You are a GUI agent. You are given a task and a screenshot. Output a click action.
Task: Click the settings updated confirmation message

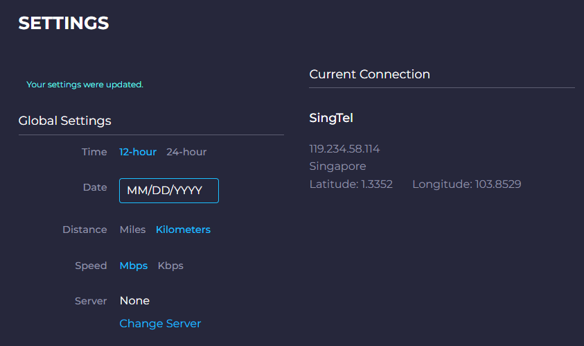[85, 85]
